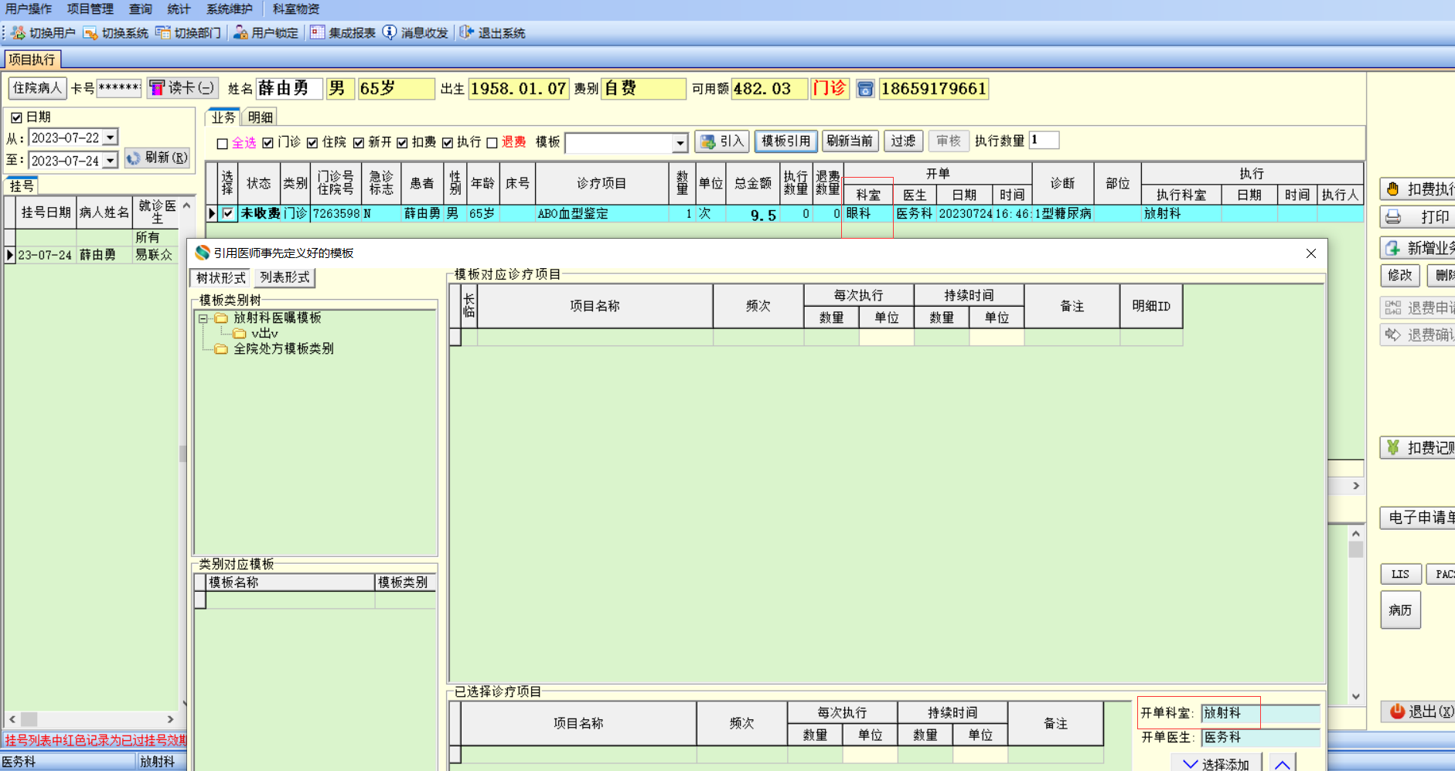Close the 引用医师事先定义好的模板 dialog

[x=1311, y=253]
